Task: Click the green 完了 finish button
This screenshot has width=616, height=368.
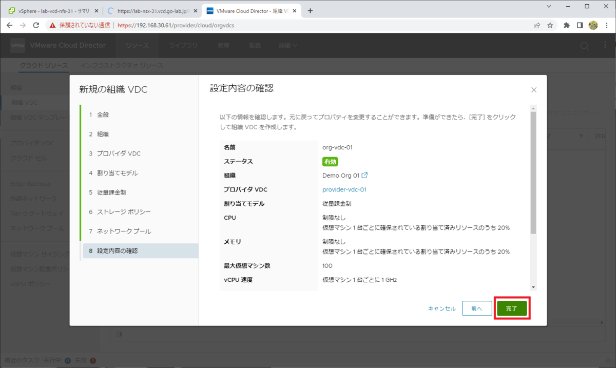Action: [512, 308]
